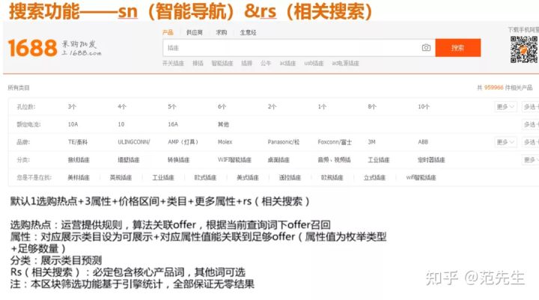The height and width of the screenshot is (300, 539).
Task: Expand 更多 in the 品牌 row
Action: [505, 142]
